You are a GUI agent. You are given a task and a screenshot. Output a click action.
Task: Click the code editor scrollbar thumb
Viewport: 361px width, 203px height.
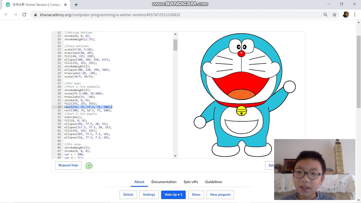coord(175,45)
